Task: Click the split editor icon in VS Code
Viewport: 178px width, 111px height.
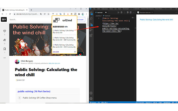Action: (x=131, y=12)
